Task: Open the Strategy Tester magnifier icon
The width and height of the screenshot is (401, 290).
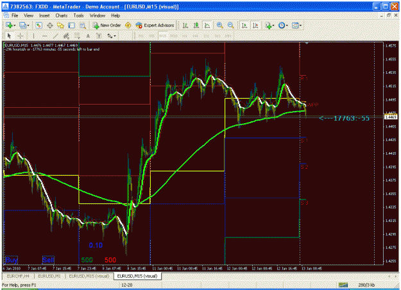Action: [x=82, y=25]
